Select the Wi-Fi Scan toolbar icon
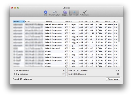Image resolution: width=133 pixels, height=97 pixels. 74,13
